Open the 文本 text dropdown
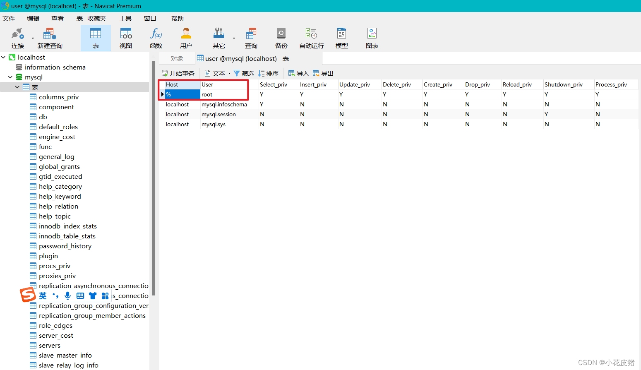Image resolution: width=641 pixels, height=370 pixels. pyautogui.click(x=218, y=73)
